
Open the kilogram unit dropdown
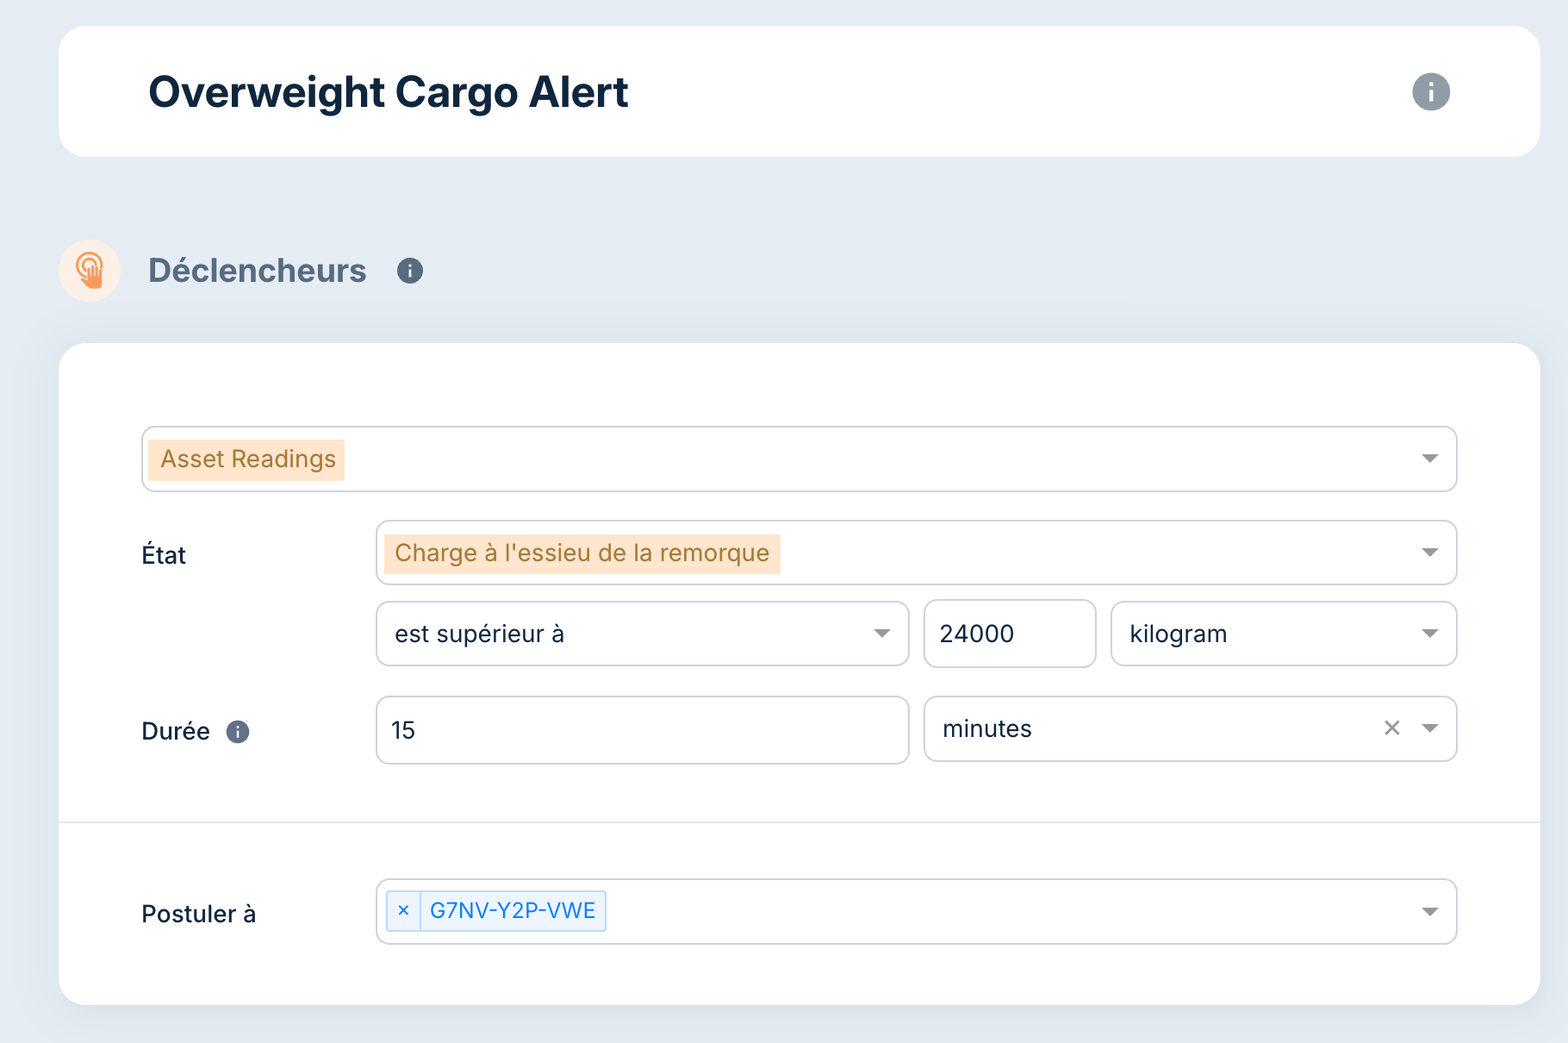point(1429,634)
